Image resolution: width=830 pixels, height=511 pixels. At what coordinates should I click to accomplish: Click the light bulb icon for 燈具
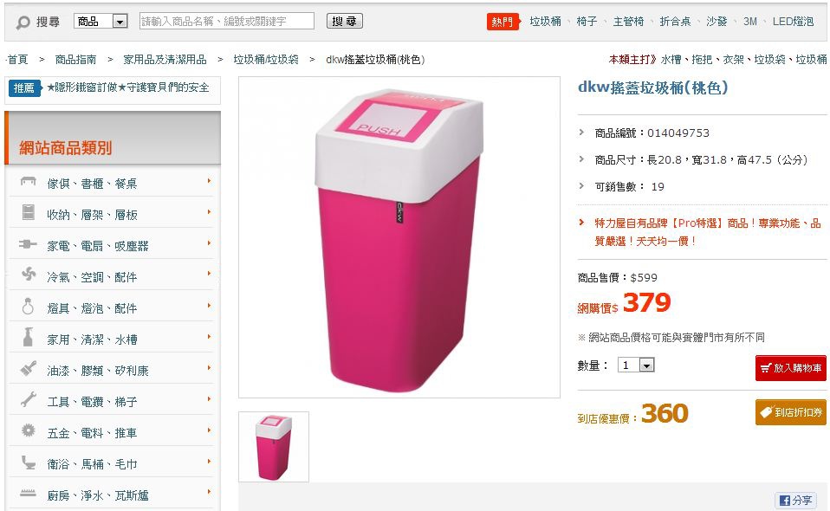(29, 307)
